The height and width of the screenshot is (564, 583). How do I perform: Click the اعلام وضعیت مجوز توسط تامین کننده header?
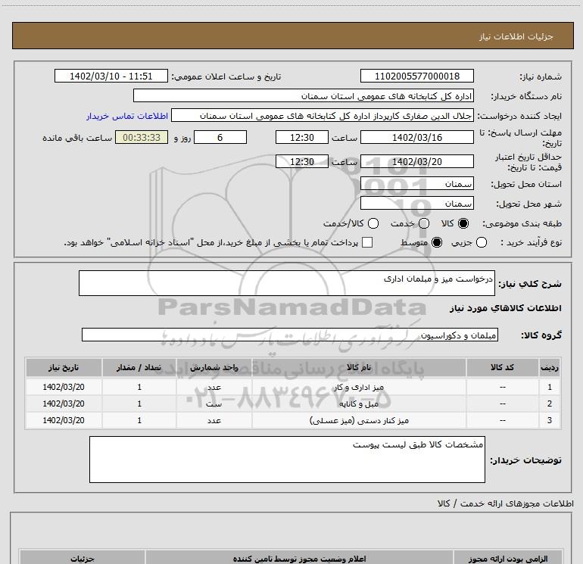click(299, 559)
